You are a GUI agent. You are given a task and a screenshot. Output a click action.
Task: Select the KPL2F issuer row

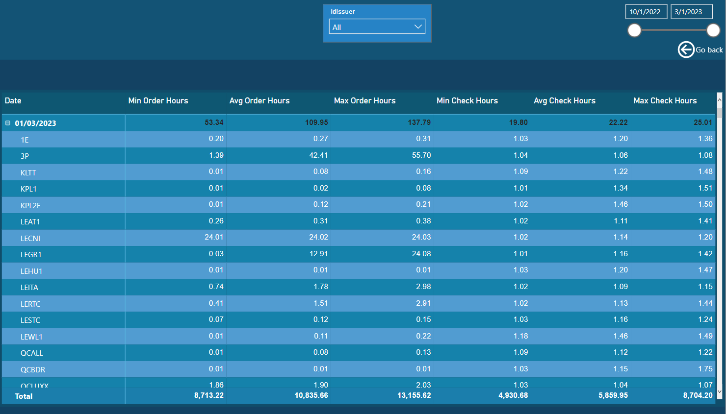pyautogui.click(x=358, y=205)
